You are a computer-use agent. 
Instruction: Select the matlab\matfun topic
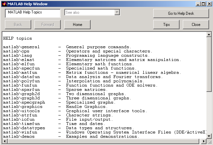click(x=20, y=72)
